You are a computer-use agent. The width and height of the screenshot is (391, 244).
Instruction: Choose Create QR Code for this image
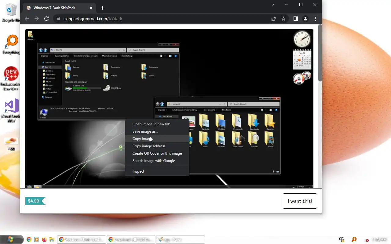coord(157,153)
